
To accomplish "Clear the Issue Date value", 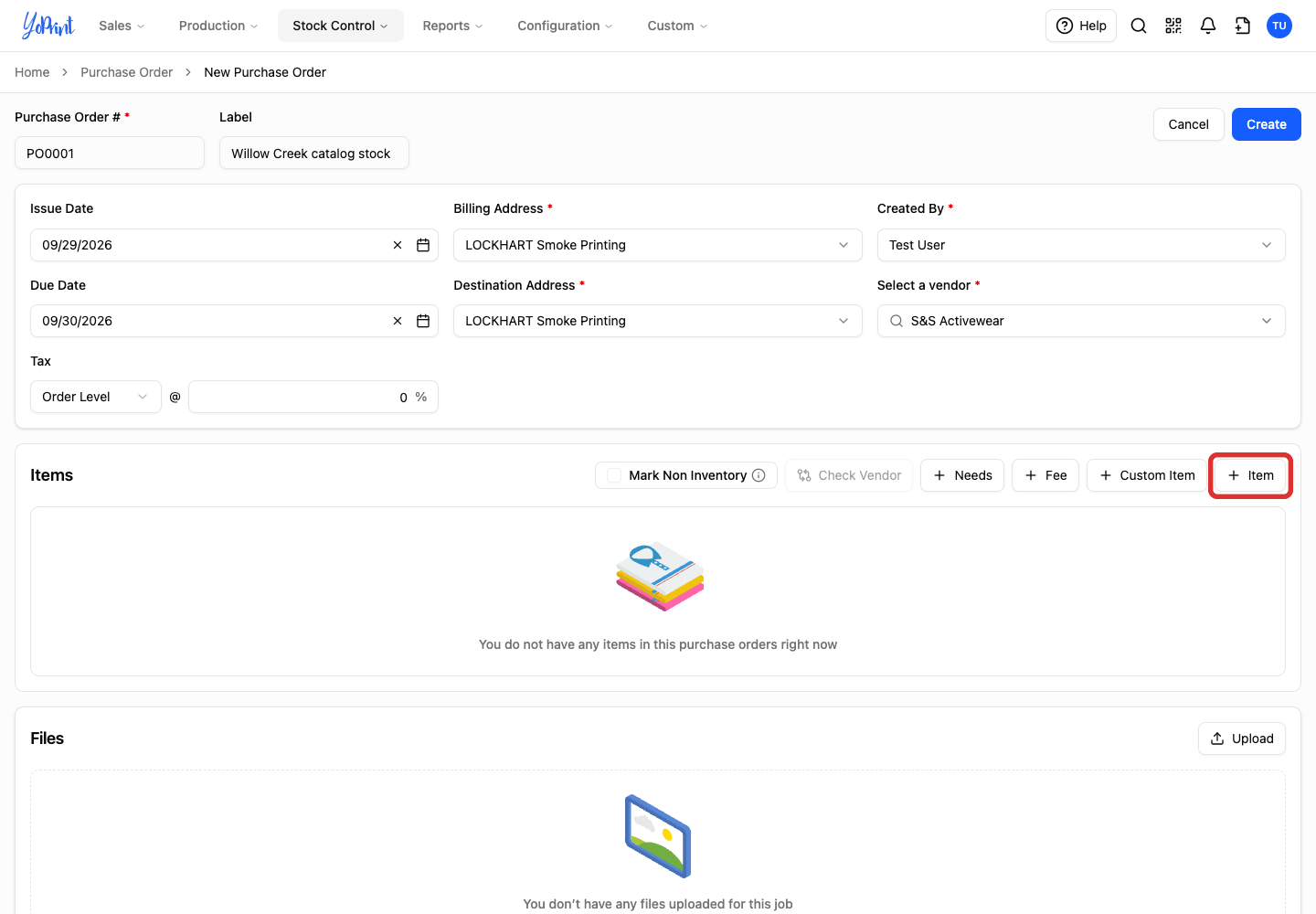I will (x=398, y=245).
